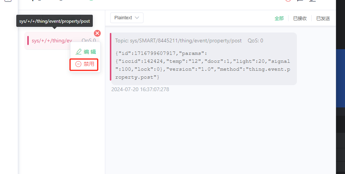Click the received message JSON payload
This screenshot has height=174, width=345.
point(203,65)
